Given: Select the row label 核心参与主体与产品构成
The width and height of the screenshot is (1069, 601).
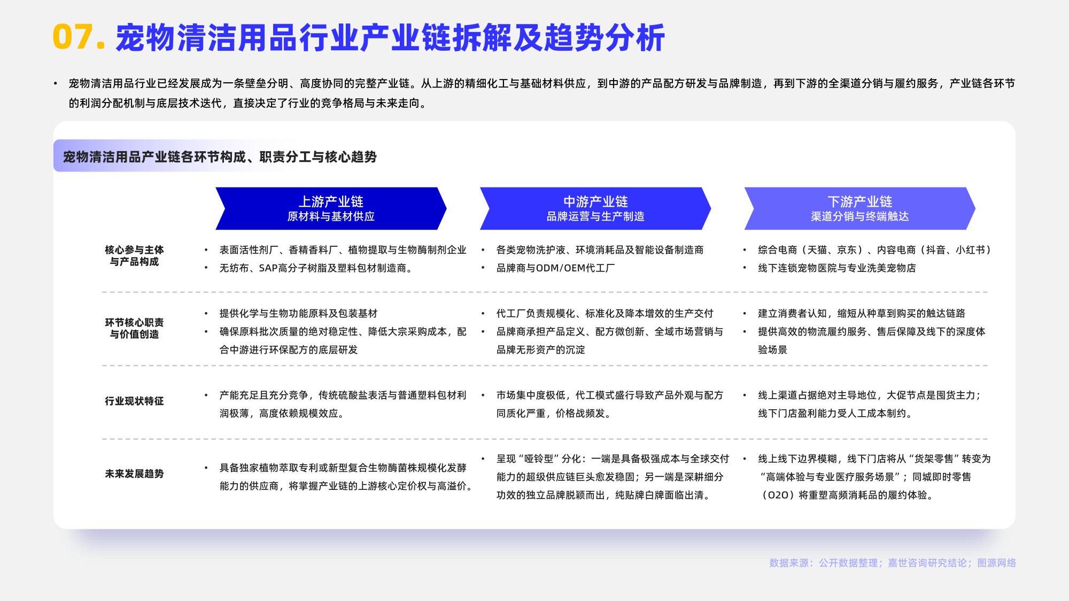Looking at the screenshot, I should (x=134, y=255).
